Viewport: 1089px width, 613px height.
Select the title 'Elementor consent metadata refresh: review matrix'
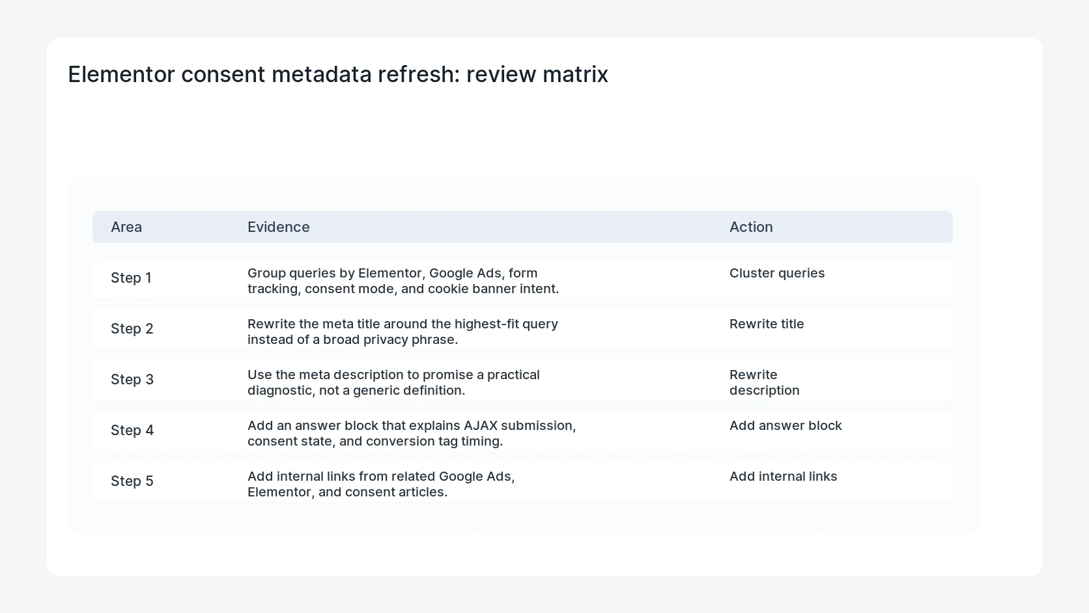coord(338,74)
